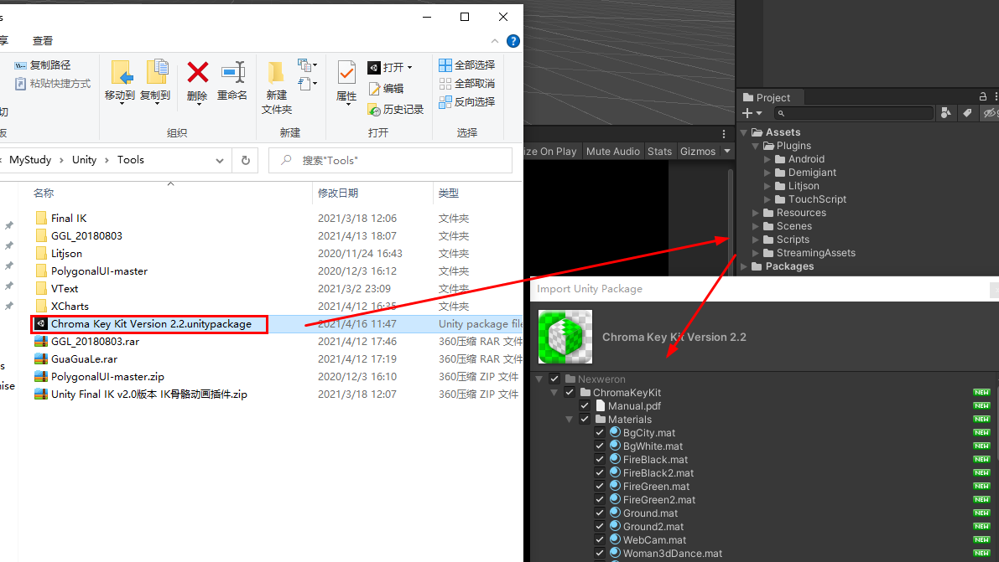Click Unity in the breadcrumb path
The image size is (999, 562).
pos(84,160)
